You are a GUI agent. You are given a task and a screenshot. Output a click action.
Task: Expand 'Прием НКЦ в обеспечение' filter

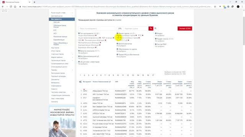[118, 55]
